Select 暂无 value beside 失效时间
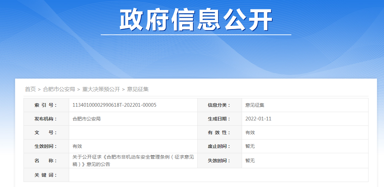 point(250,161)
